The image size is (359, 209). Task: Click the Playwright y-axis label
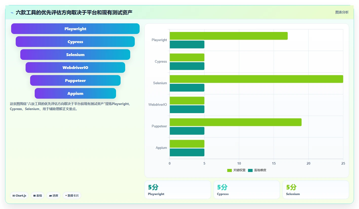click(159, 40)
